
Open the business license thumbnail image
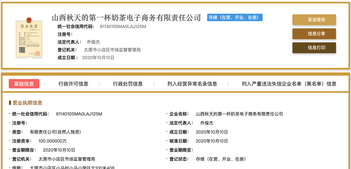point(29,38)
